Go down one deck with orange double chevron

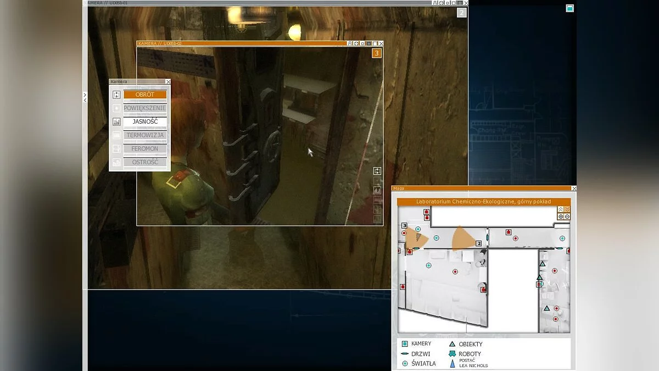567,209
